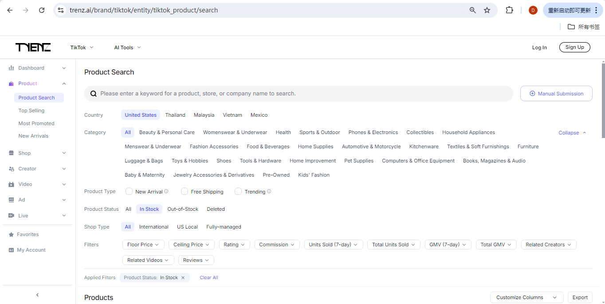Collapse the category list
Screen dimensions: 605x304
point(572,133)
